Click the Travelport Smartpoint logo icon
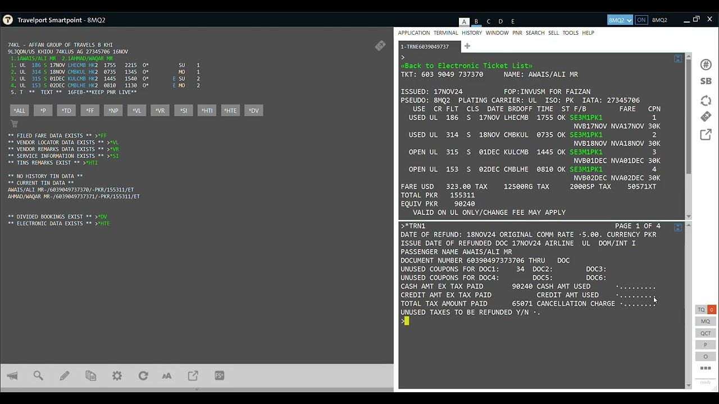 click(x=8, y=20)
